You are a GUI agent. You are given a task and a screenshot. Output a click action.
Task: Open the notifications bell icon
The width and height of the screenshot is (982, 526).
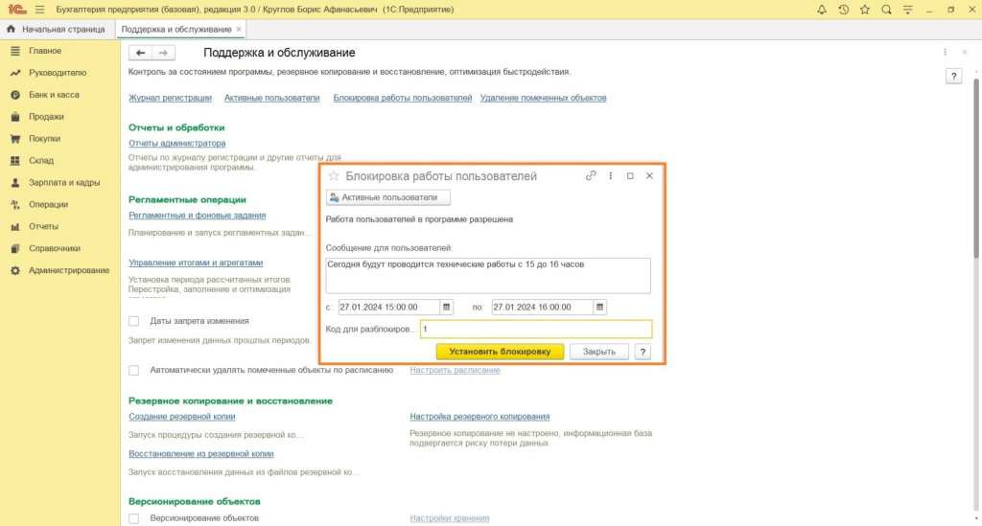click(x=822, y=10)
